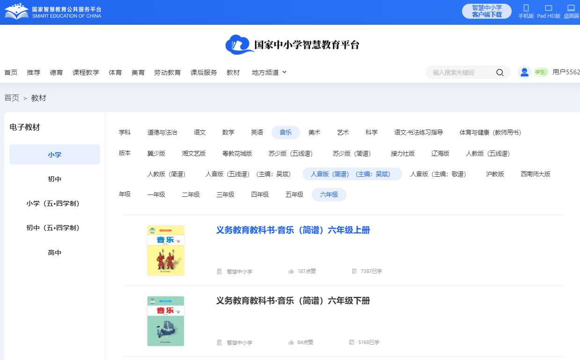The image size is (580, 360).
Task: Click the Pad HD version icon
Action: click(x=549, y=8)
